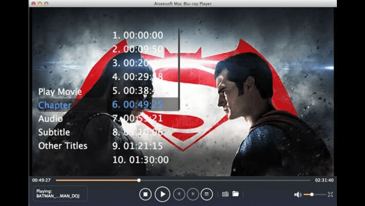Mute audio via the speaker icon

297,194
